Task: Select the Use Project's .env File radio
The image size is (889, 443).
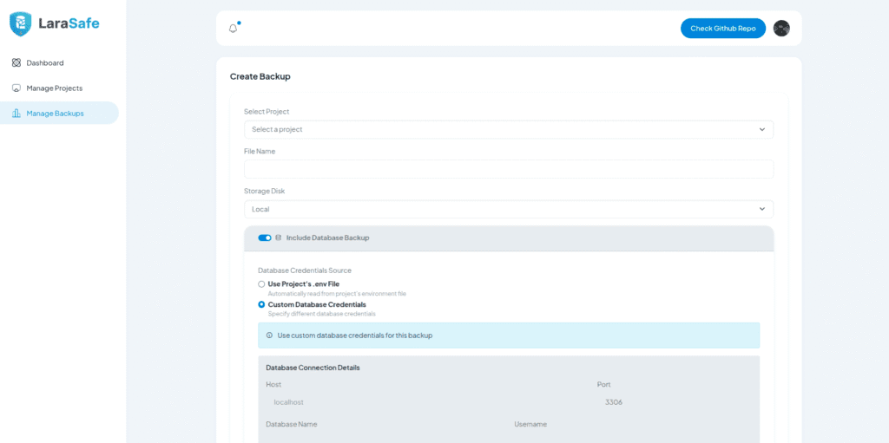Action: (261, 284)
